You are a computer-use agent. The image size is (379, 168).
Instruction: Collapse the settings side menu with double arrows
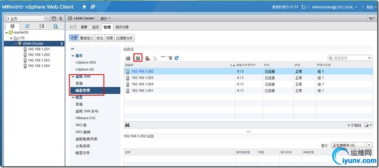point(73,49)
